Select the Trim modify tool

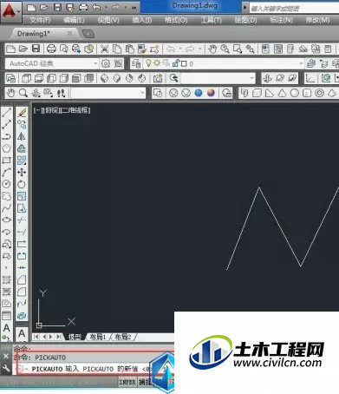pos(22,220)
